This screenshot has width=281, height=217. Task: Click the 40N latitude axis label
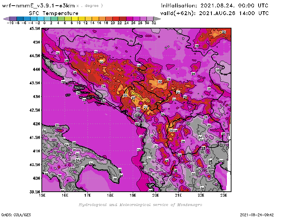(x=36, y=178)
